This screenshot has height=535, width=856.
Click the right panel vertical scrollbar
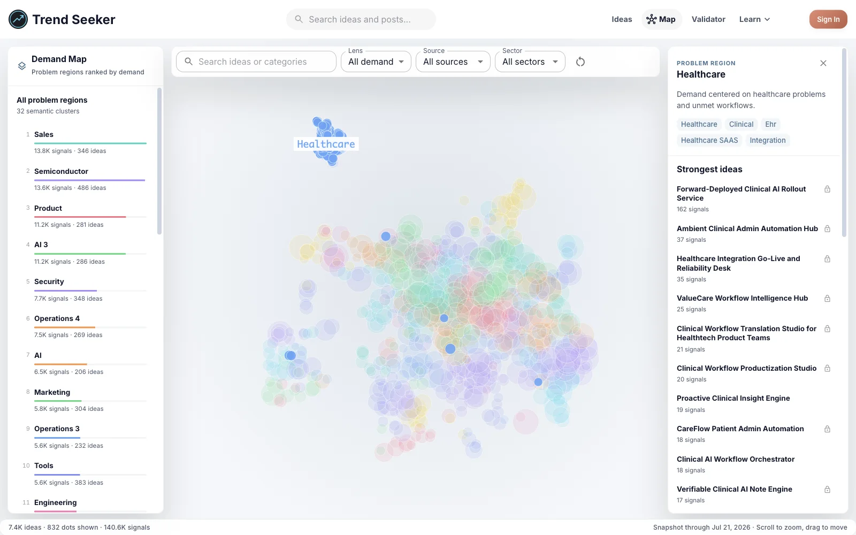(x=844, y=142)
